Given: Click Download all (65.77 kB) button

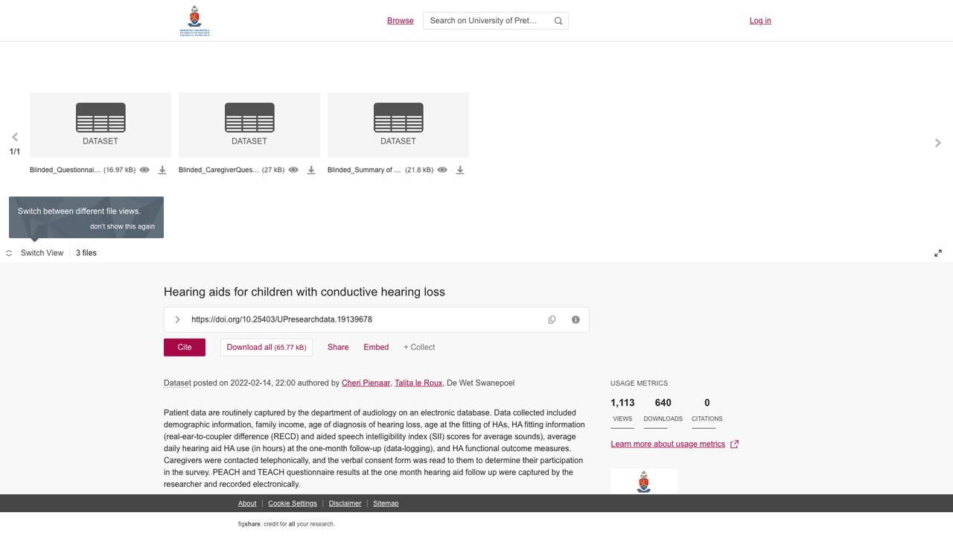Looking at the screenshot, I should (x=267, y=347).
